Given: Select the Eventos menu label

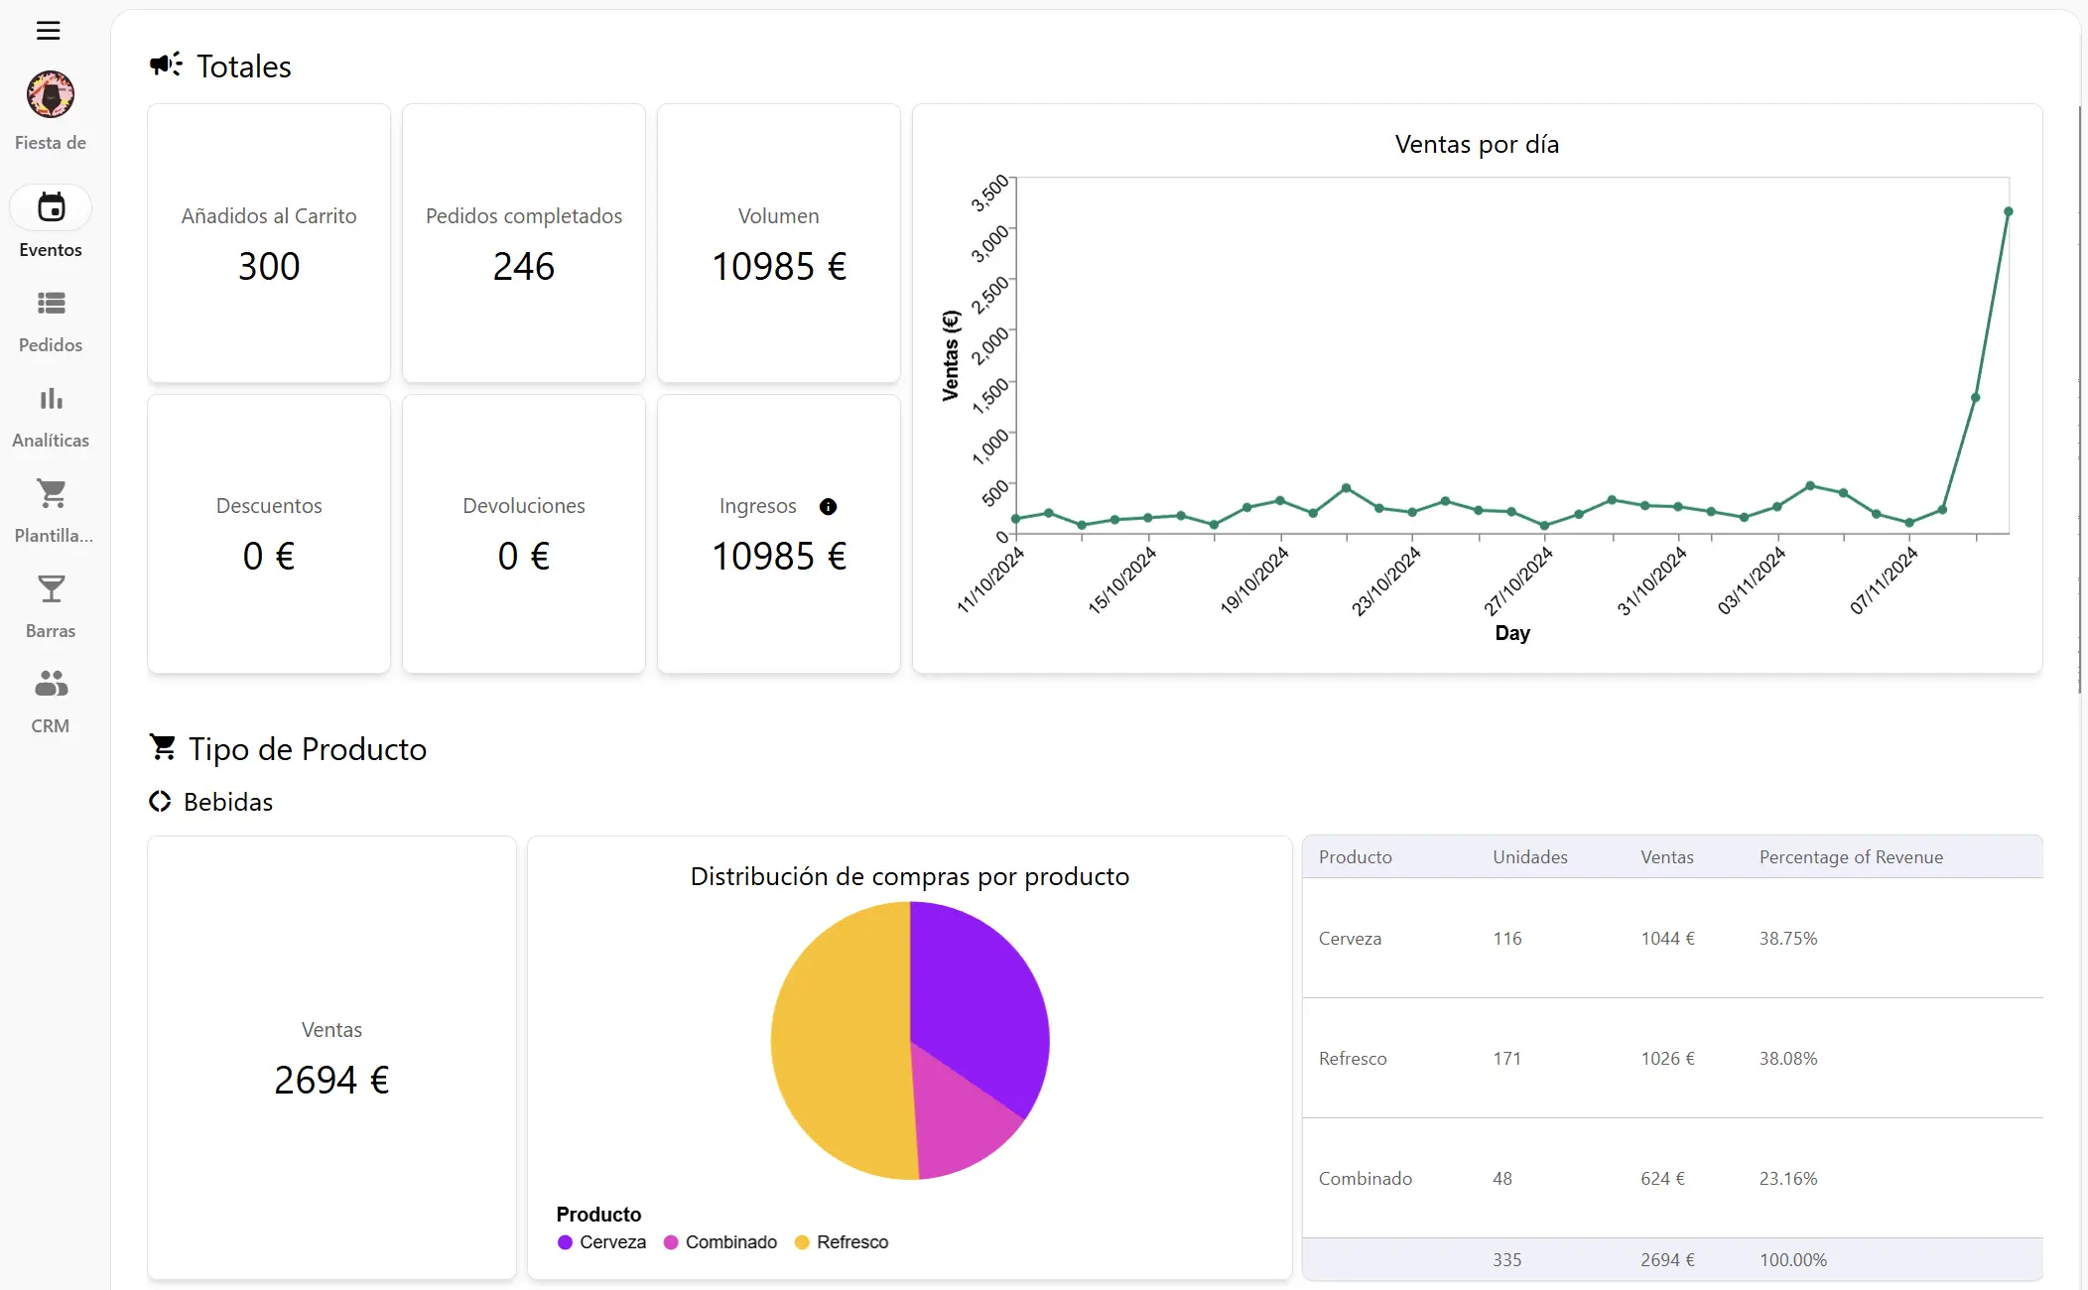Looking at the screenshot, I should tap(51, 250).
